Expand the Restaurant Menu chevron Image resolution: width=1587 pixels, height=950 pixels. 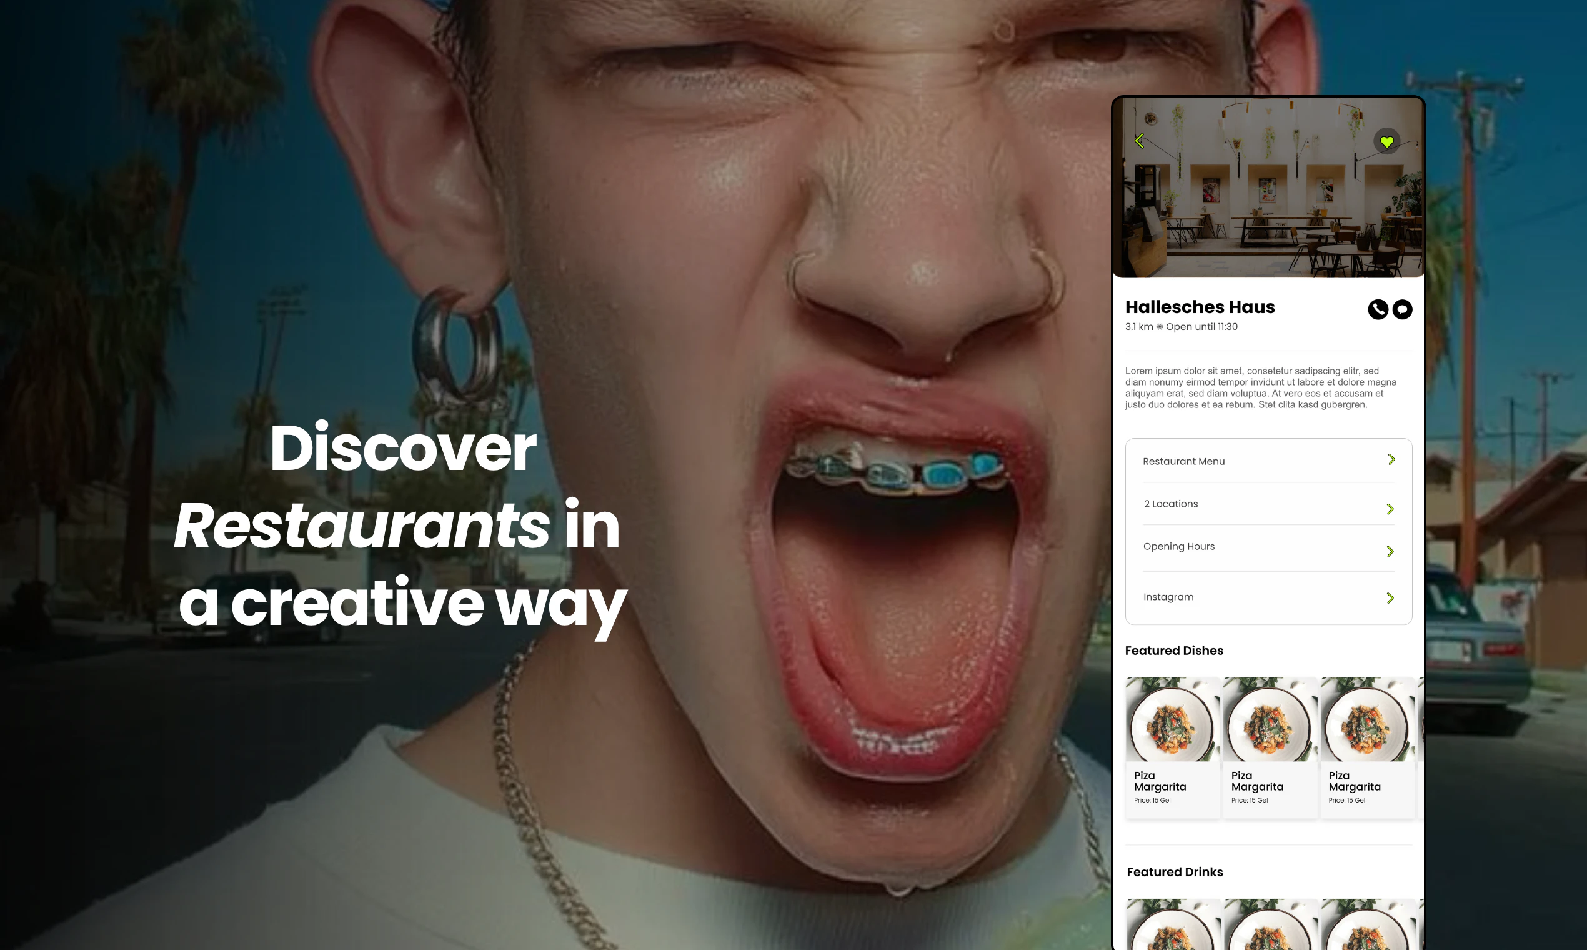point(1391,459)
